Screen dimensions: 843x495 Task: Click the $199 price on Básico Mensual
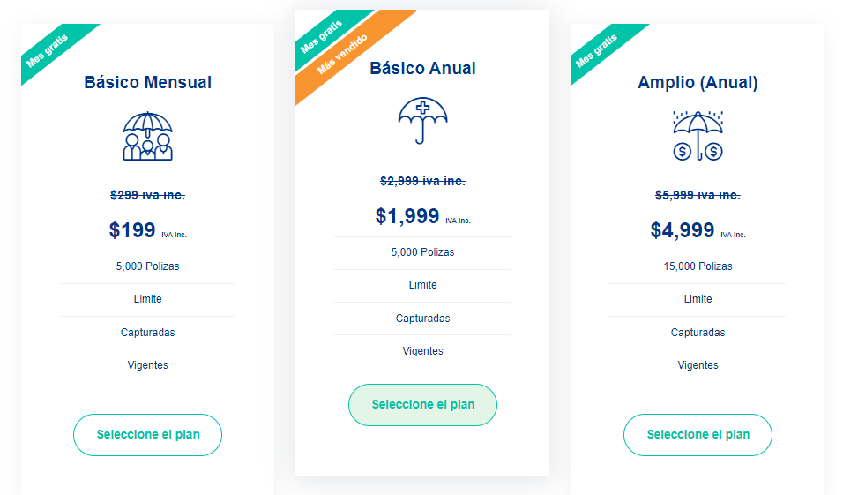tap(132, 230)
